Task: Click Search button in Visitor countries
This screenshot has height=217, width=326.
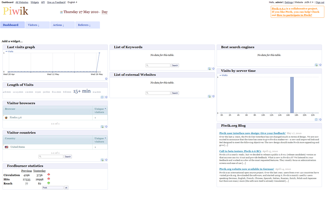Action: 68,157
